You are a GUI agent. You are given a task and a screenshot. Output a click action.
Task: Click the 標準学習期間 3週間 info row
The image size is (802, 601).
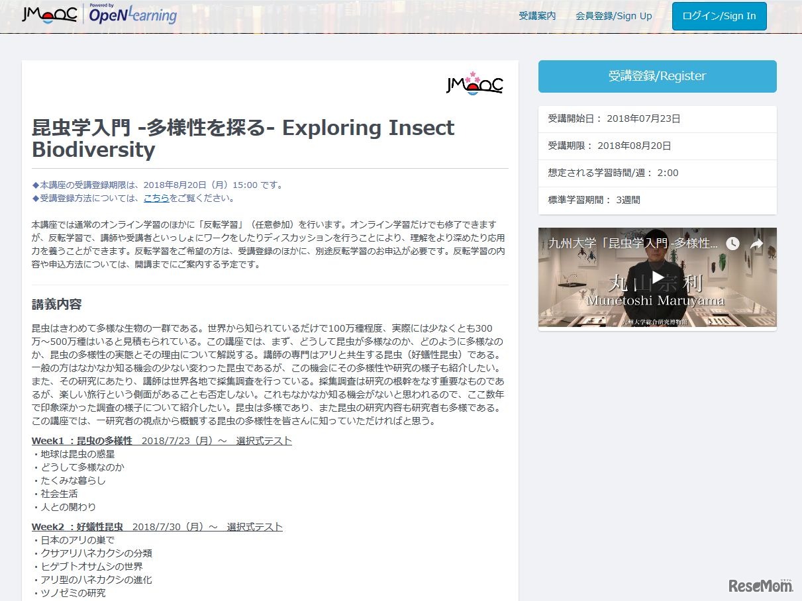657,199
